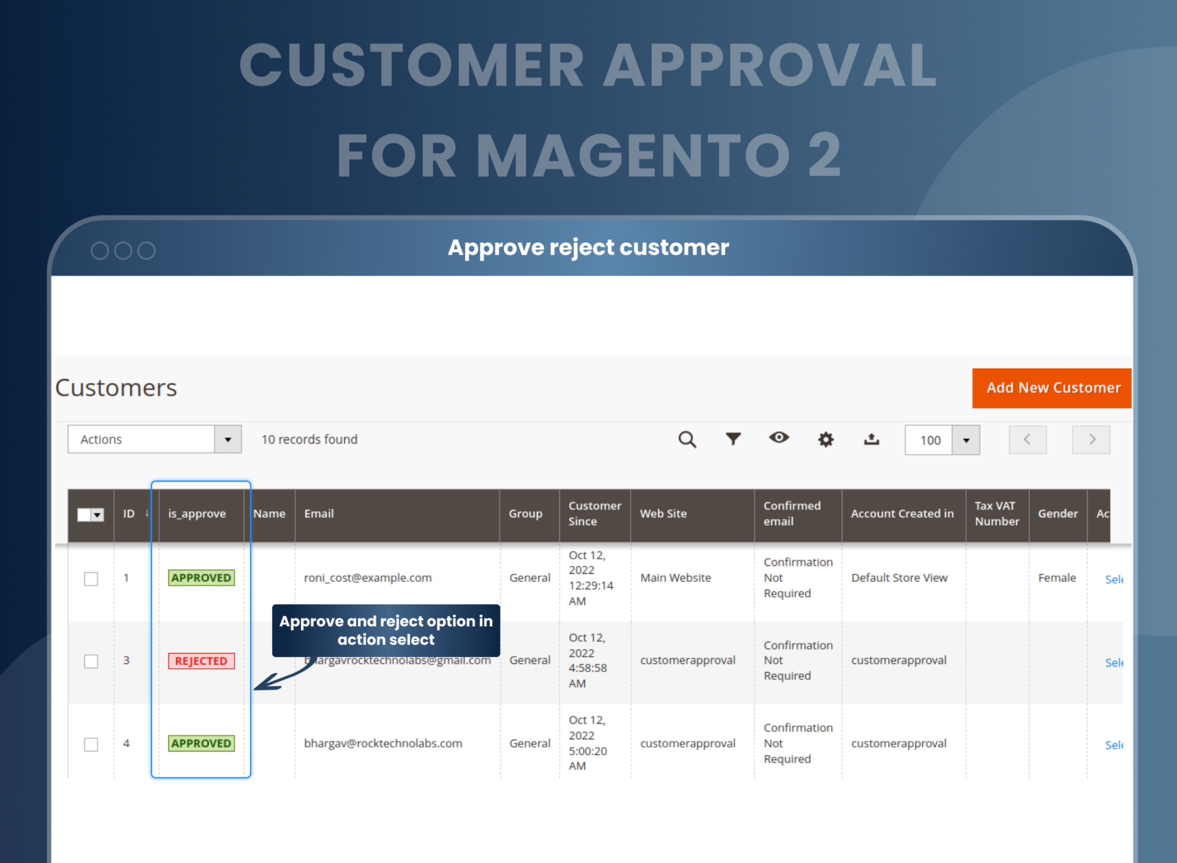The width and height of the screenshot is (1177, 863).
Task: Sort by the Email column header
Action: point(319,514)
